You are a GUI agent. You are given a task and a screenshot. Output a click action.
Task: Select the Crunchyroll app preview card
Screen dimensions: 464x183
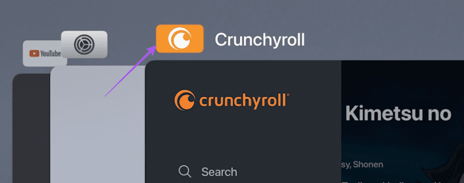pyautogui.click(x=304, y=122)
